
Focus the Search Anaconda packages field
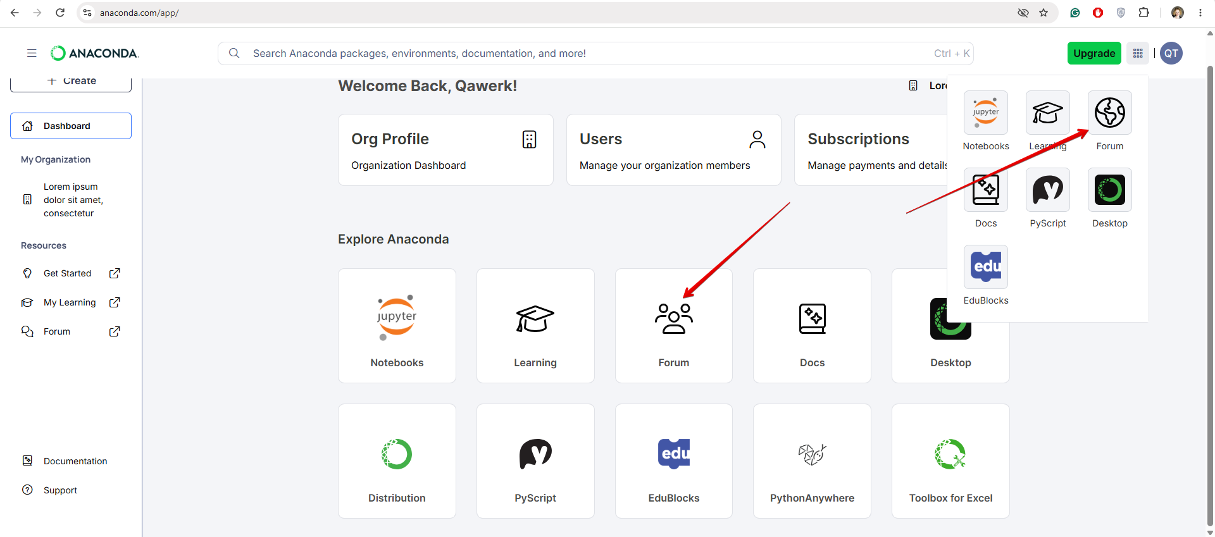click(x=595, y=53)
